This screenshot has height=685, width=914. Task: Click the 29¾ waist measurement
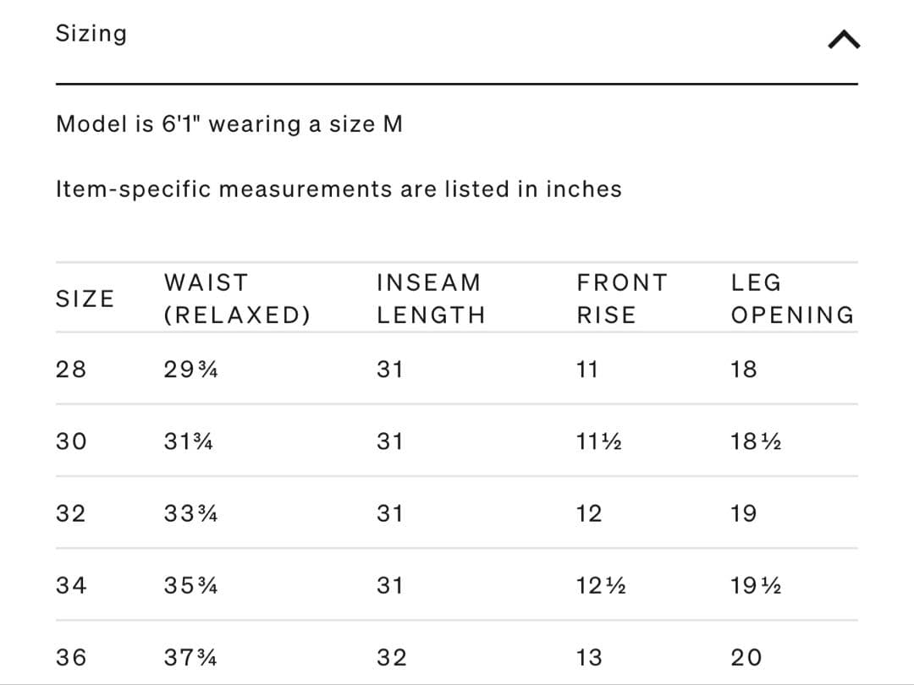pos(191,370)
